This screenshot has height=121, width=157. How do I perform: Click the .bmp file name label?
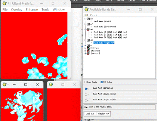94,48
